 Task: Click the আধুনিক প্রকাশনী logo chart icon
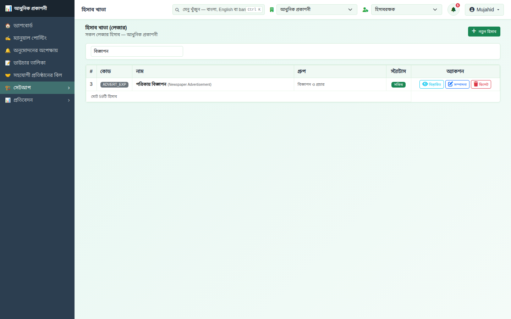(x=9, y=9)
